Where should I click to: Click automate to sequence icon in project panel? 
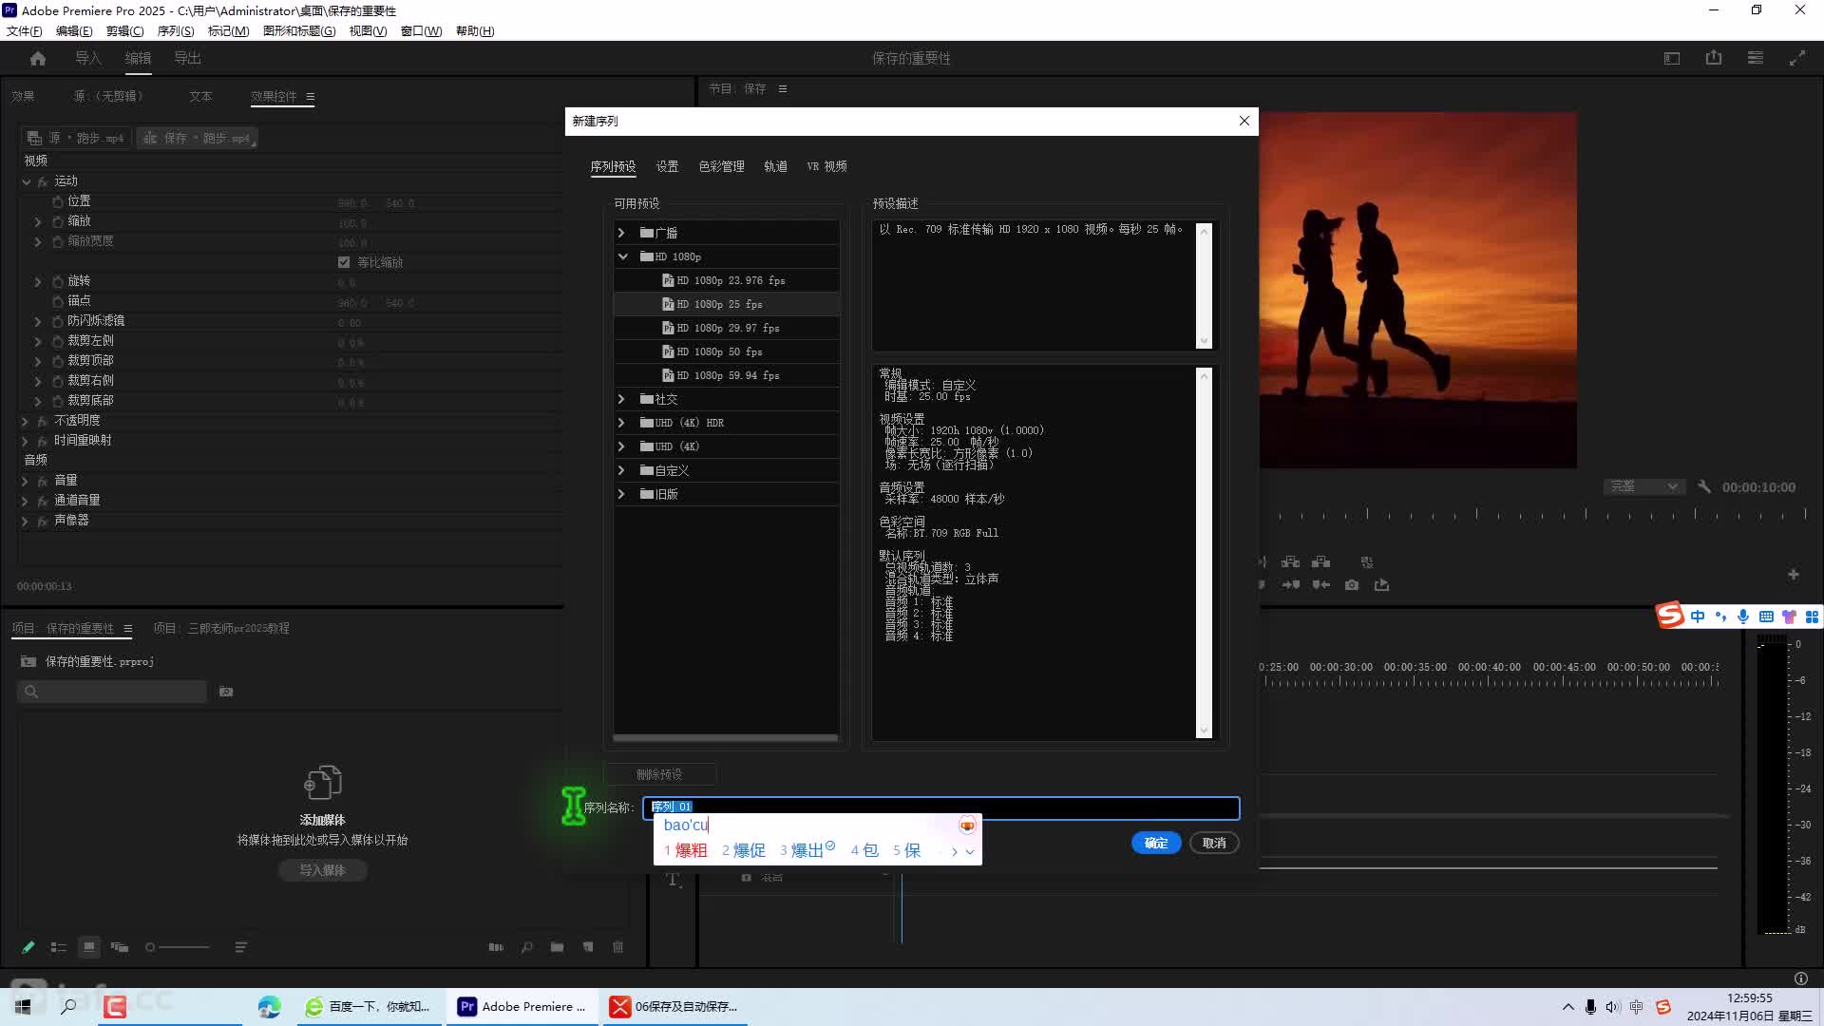pyautogui.click(x=496, y=947)
